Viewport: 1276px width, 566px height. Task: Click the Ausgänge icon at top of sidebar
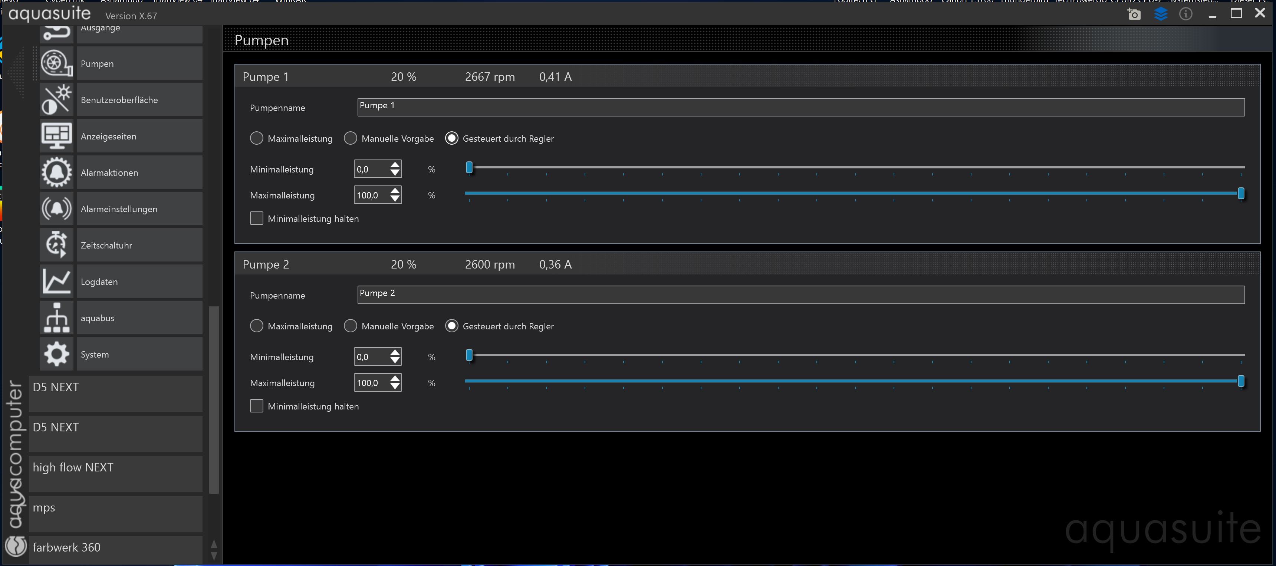click(x=56, y=34)
